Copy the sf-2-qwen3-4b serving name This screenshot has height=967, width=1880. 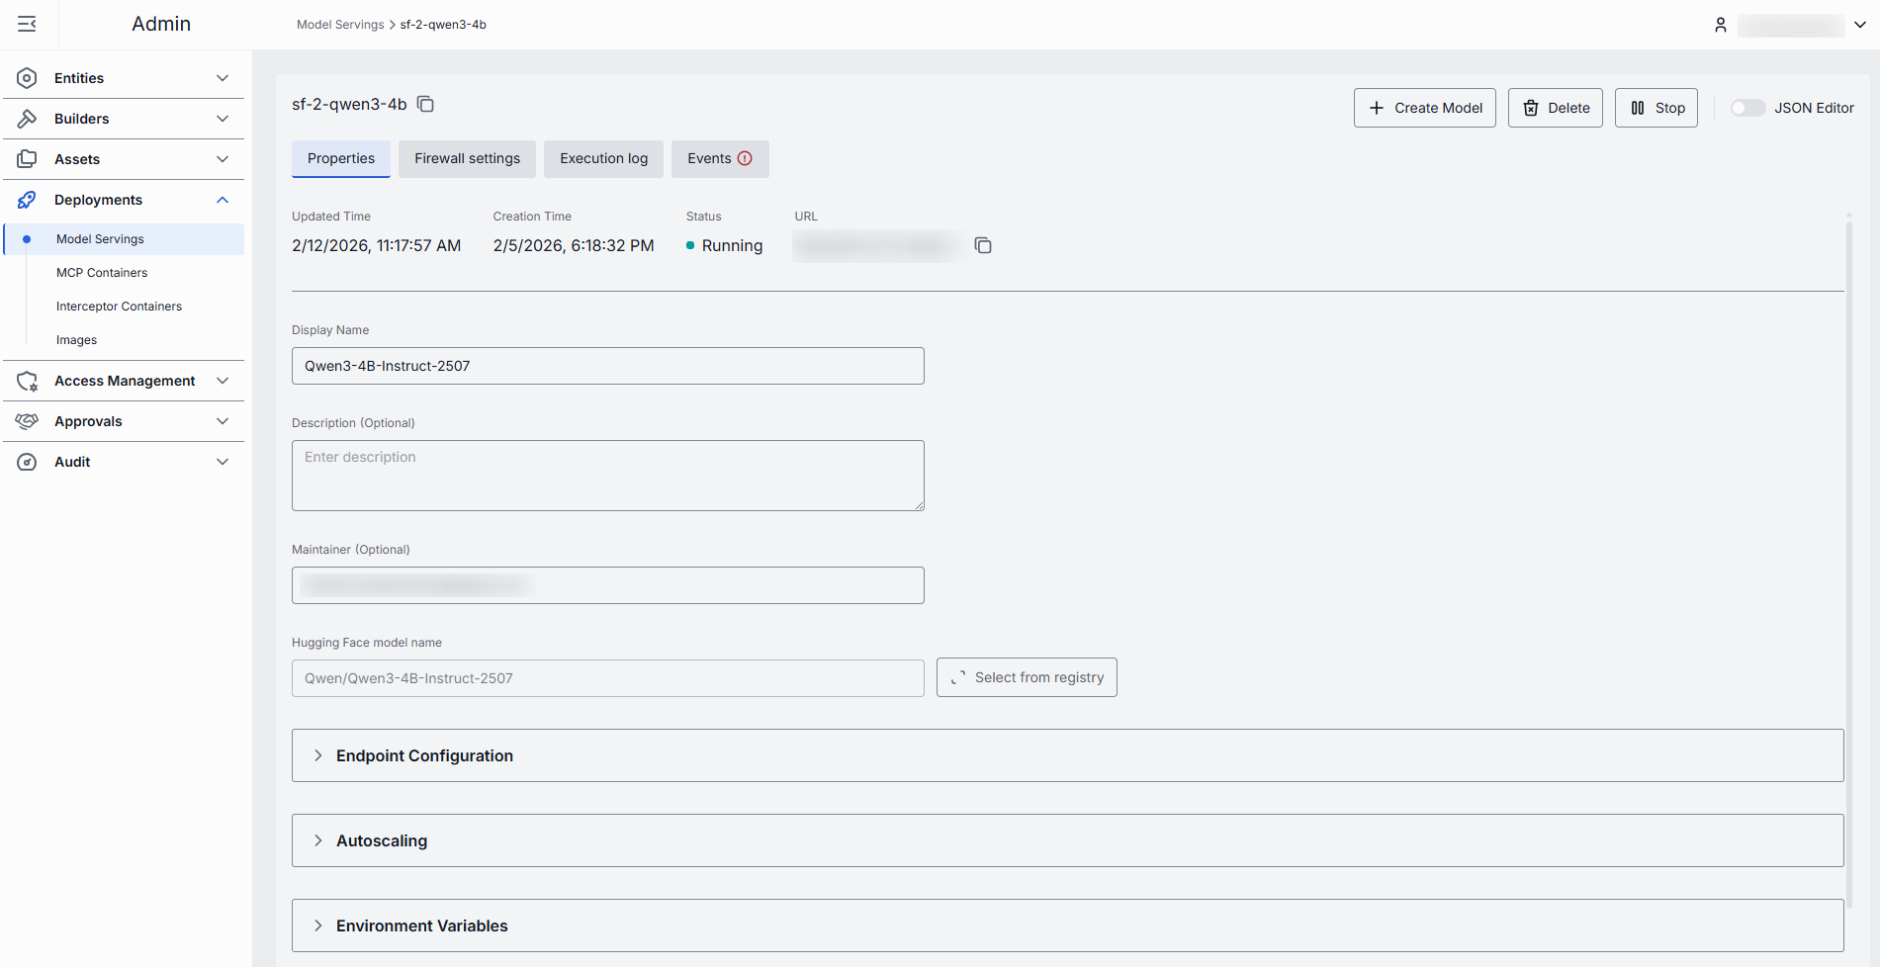click(x=425, y=104)
